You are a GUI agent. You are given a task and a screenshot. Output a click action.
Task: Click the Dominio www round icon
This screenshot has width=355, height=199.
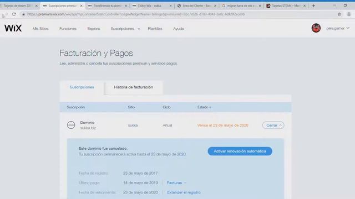(71, 125)
